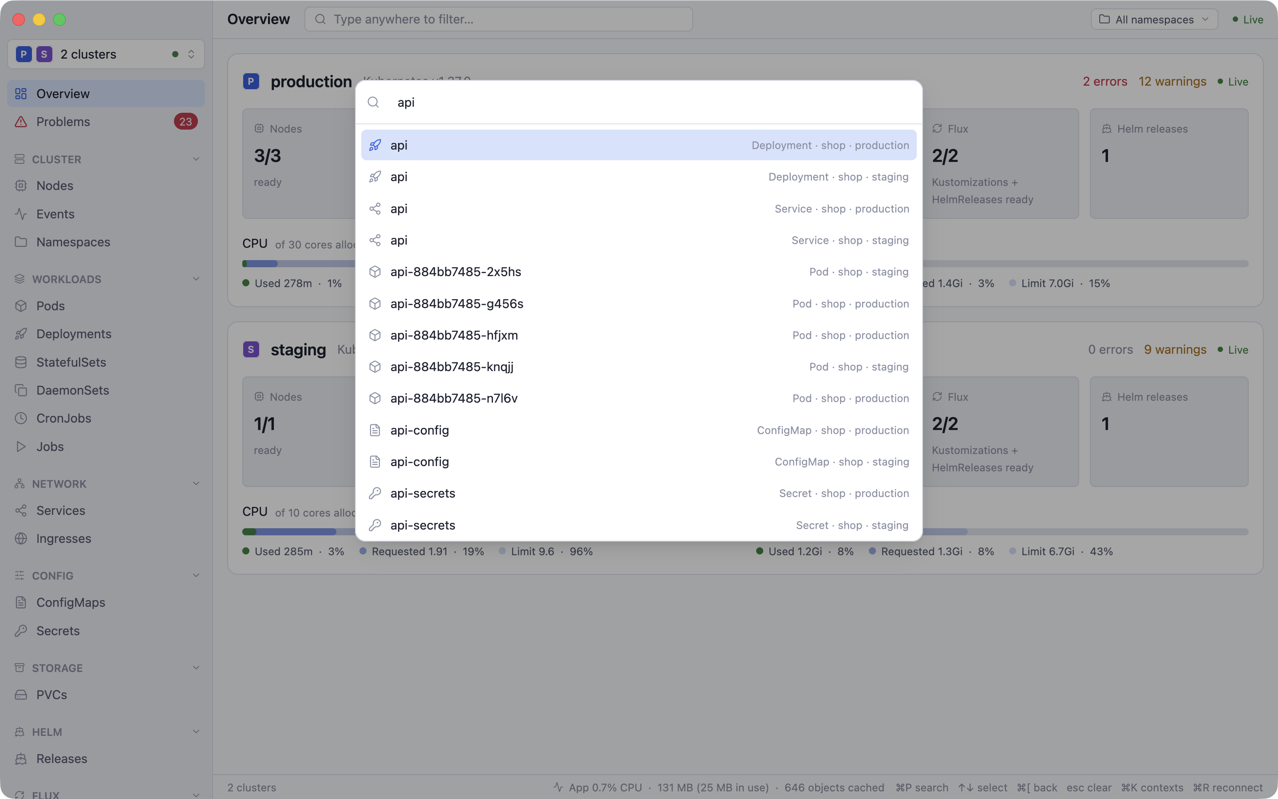Select api Deployment in shop production
This screenshot has width=1278, height=799.
point(639,145)
